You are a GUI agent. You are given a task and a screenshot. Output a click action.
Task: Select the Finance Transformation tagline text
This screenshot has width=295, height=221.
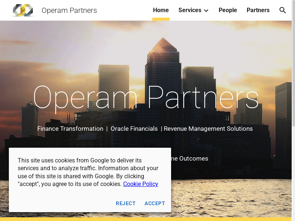tap(70, 129)
